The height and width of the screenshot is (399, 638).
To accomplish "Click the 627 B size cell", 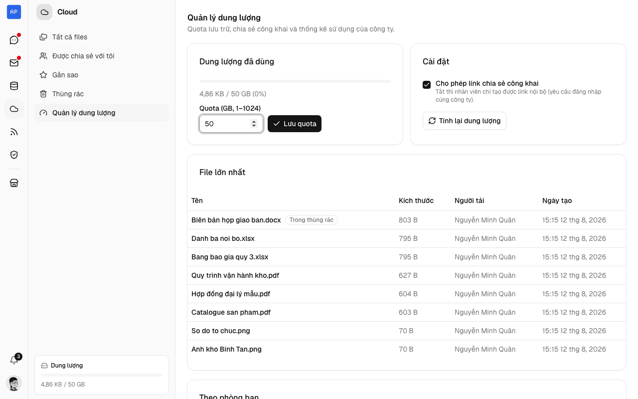I will click(x=408, y=275).
